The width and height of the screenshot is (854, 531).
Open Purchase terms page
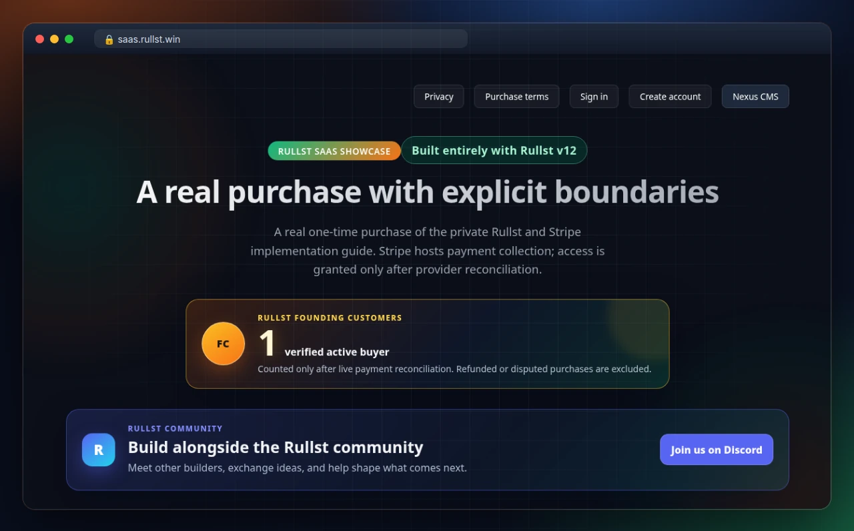click(516, 96)
